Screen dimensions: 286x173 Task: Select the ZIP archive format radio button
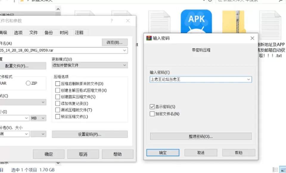(28, 83)
